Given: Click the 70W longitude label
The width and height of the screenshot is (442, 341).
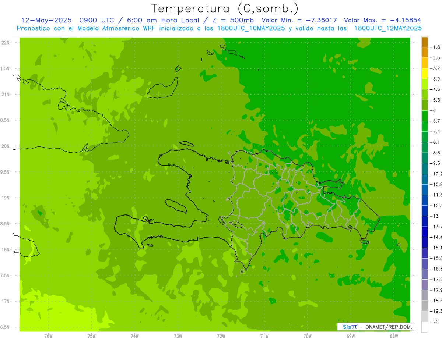Looking at the screenshot, I should point(308,336).
